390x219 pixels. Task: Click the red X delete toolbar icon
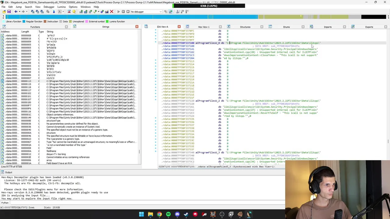pos(112,12)
